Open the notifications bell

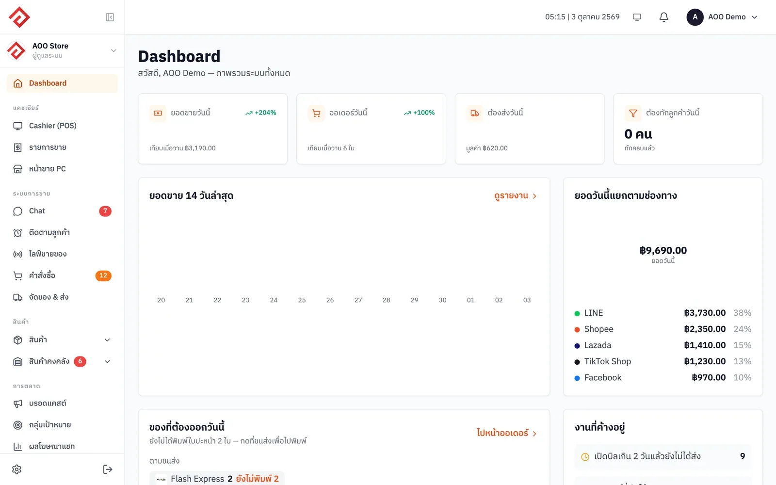point(664,17)
